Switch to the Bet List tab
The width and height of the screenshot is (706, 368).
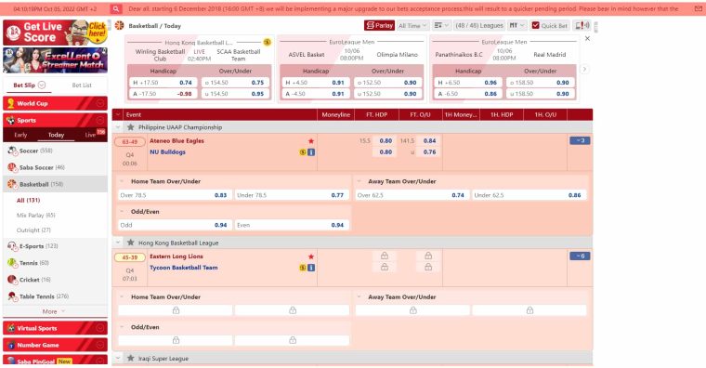pos(82,85)
